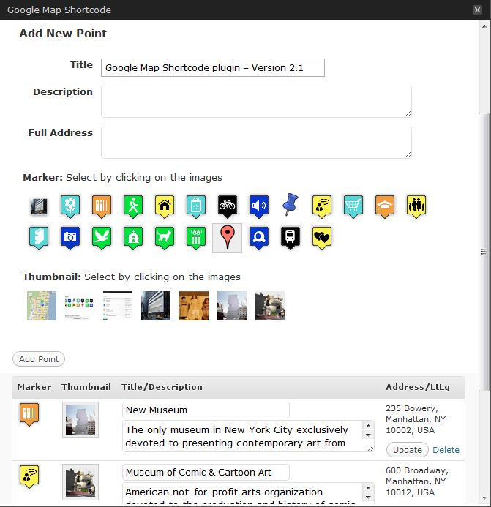Pick the orange graduation cap marker

coord(385,206)
